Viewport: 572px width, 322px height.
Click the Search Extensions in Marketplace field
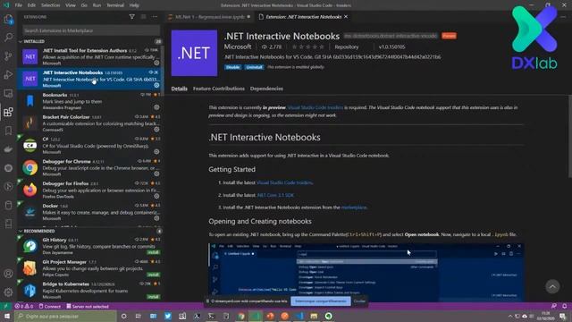pos(91,30)
